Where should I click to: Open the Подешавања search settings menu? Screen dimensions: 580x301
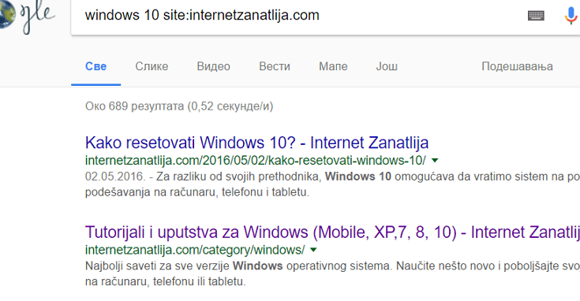(517, 66)
